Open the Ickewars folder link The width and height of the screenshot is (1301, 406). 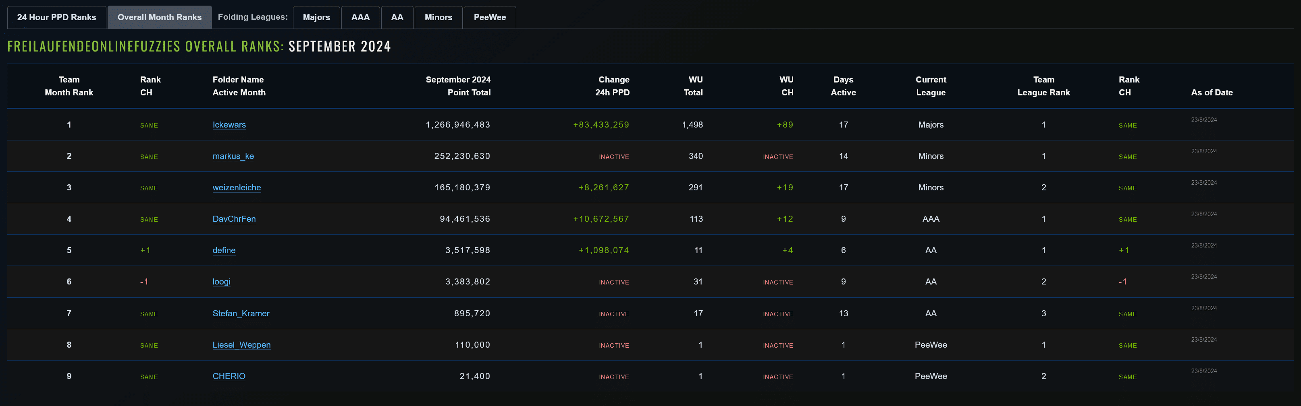229,125
